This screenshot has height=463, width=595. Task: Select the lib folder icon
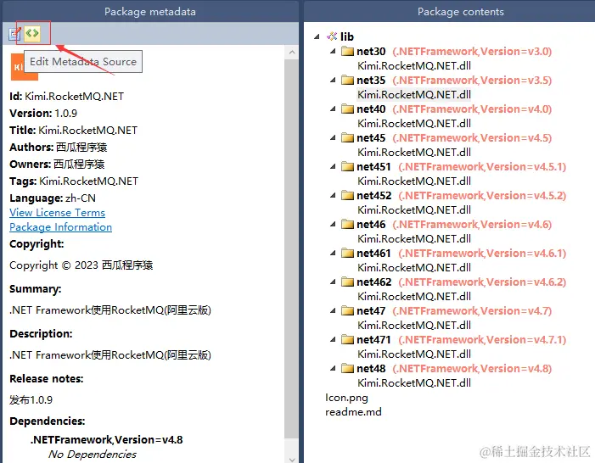click(332, 36)
